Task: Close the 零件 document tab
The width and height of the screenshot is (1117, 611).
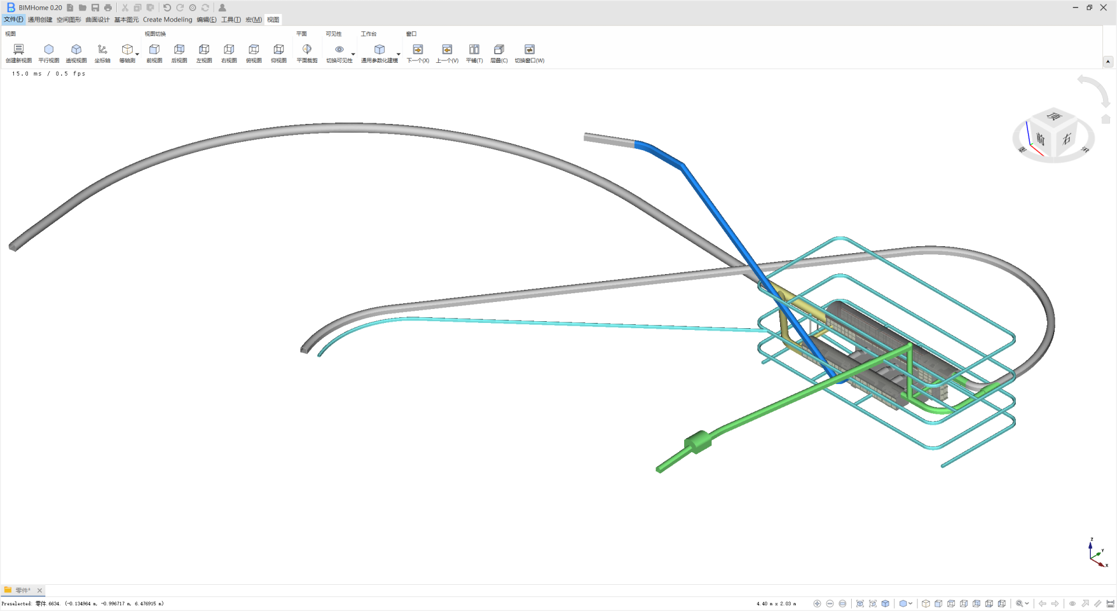Action: click(40, 590)
